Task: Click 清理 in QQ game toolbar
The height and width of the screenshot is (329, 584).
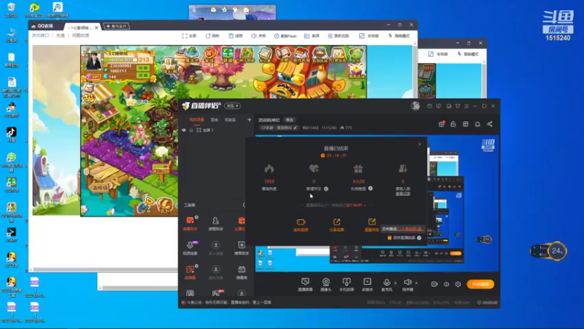Action: point(235,36)
